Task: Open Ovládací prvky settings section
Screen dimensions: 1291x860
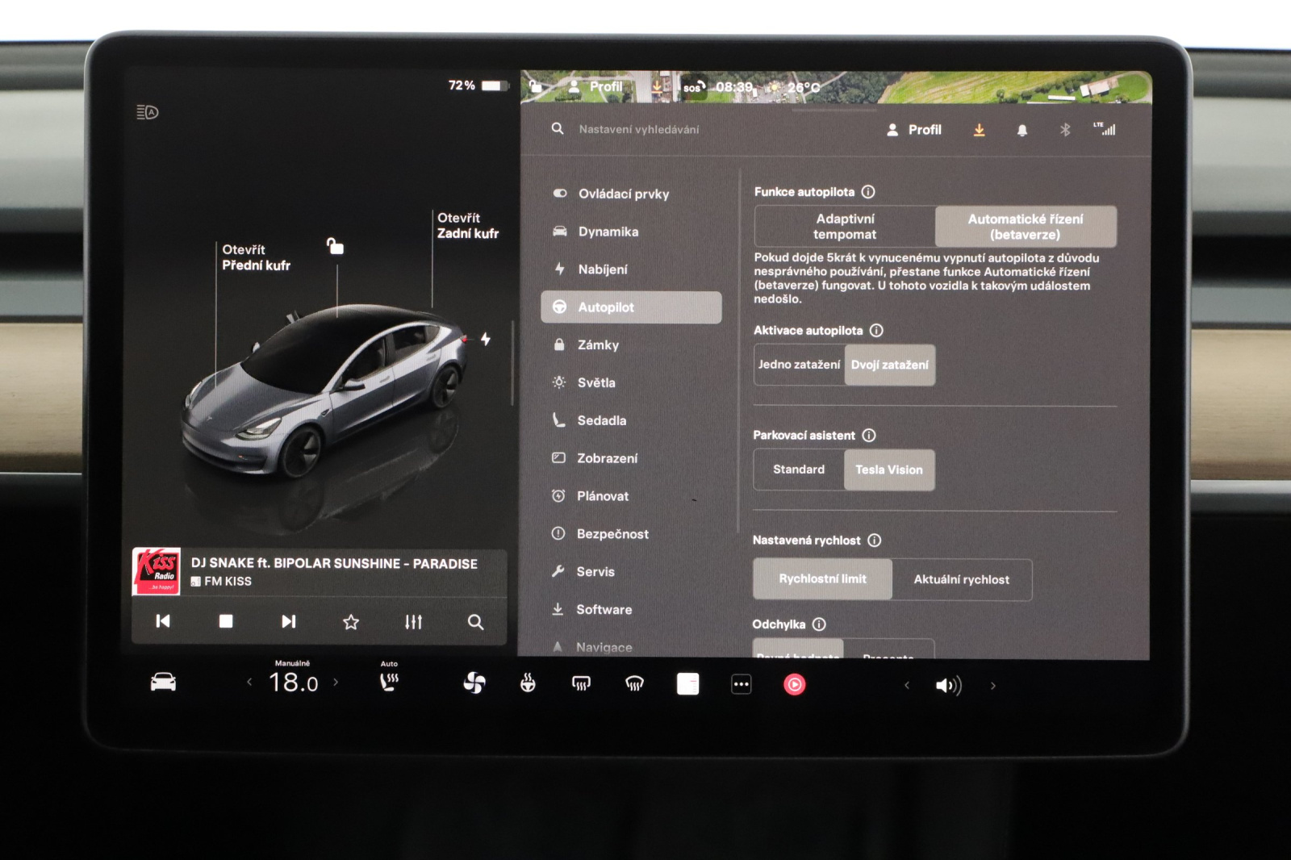Action: pyautogui.click(x=631, y=194)
